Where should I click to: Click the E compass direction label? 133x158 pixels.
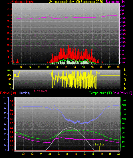(x=125, y=84)
